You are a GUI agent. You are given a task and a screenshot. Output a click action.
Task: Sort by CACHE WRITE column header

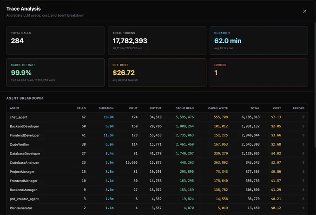pos(218,108)
